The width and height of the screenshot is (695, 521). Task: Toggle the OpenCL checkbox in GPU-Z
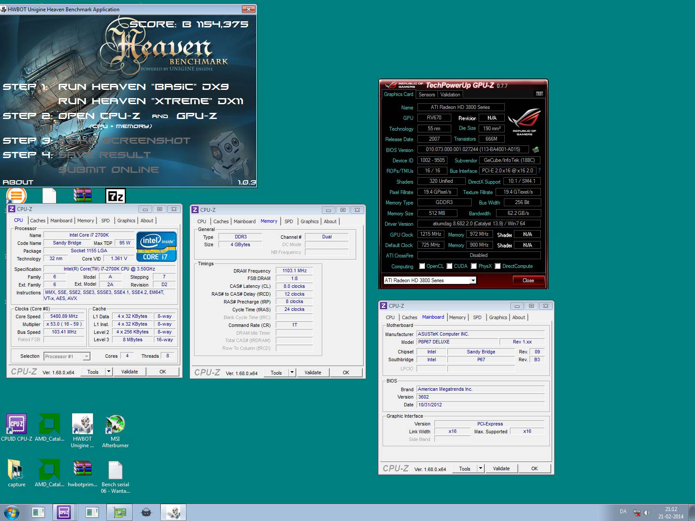pos(422,266)
